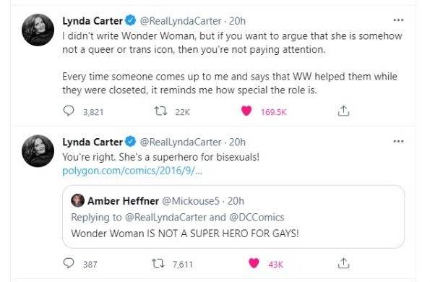This screenshot has height=282, width=430.
Task: Click the @RealLyndaCarter handle in first tweet
Action: point(181,21)
